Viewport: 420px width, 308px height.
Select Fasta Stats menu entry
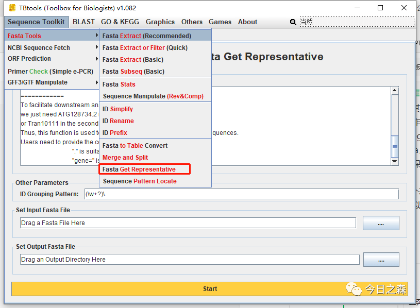click(155, 84)
